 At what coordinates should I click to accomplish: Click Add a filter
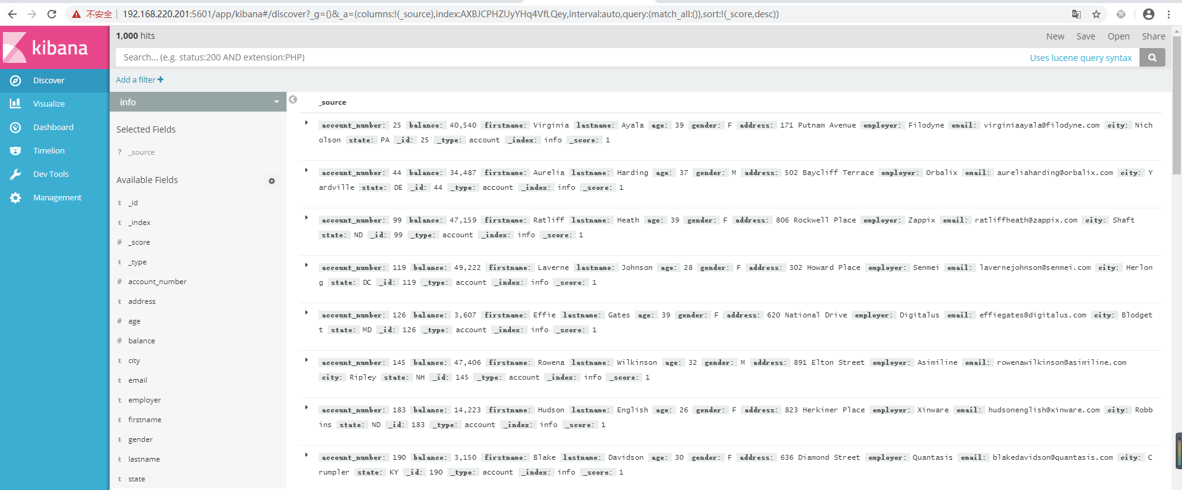click(140, 80)
